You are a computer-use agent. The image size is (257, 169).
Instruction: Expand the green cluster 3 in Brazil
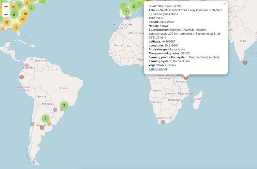pyautogui.click(x=64, y=105)
